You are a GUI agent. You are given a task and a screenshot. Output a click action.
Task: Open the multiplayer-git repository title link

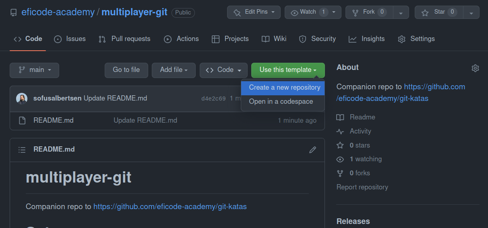[134, 12]
